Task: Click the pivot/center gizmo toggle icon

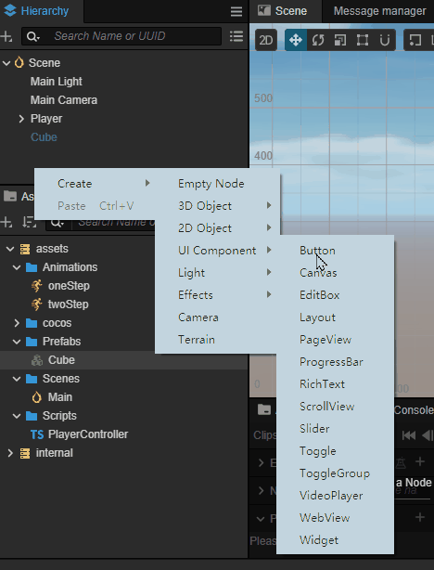Action: 415,40
